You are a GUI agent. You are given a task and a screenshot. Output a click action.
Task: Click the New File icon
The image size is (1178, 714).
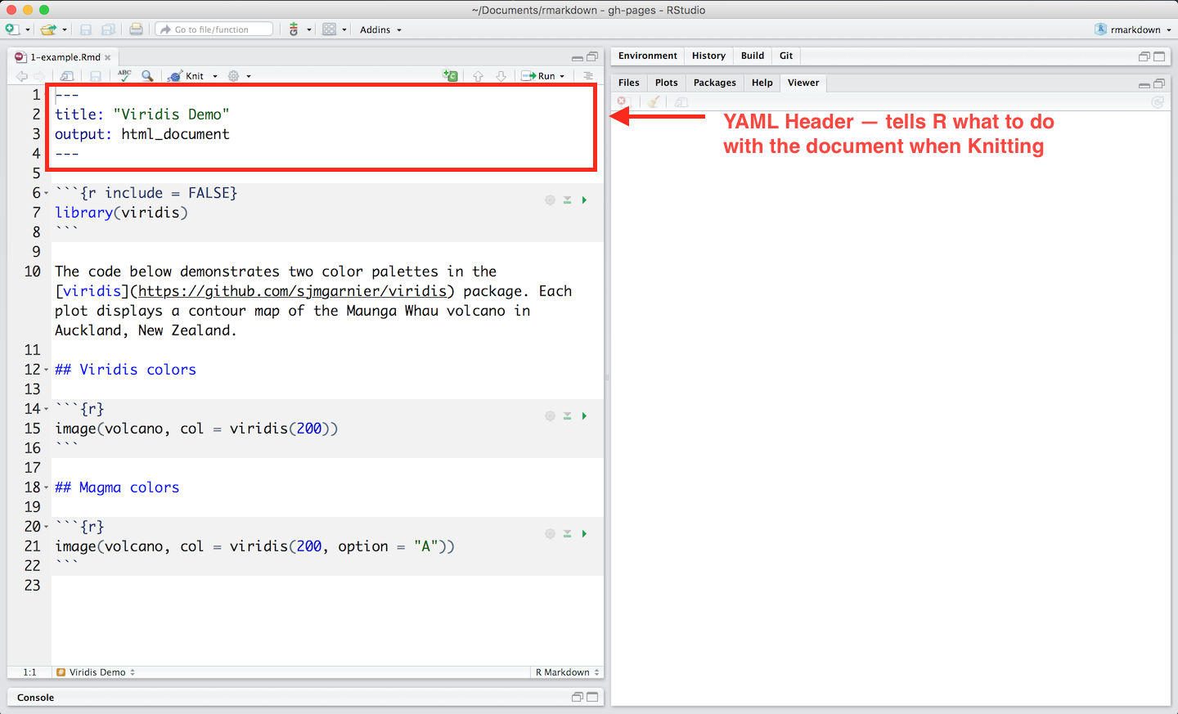click(11, 29)
